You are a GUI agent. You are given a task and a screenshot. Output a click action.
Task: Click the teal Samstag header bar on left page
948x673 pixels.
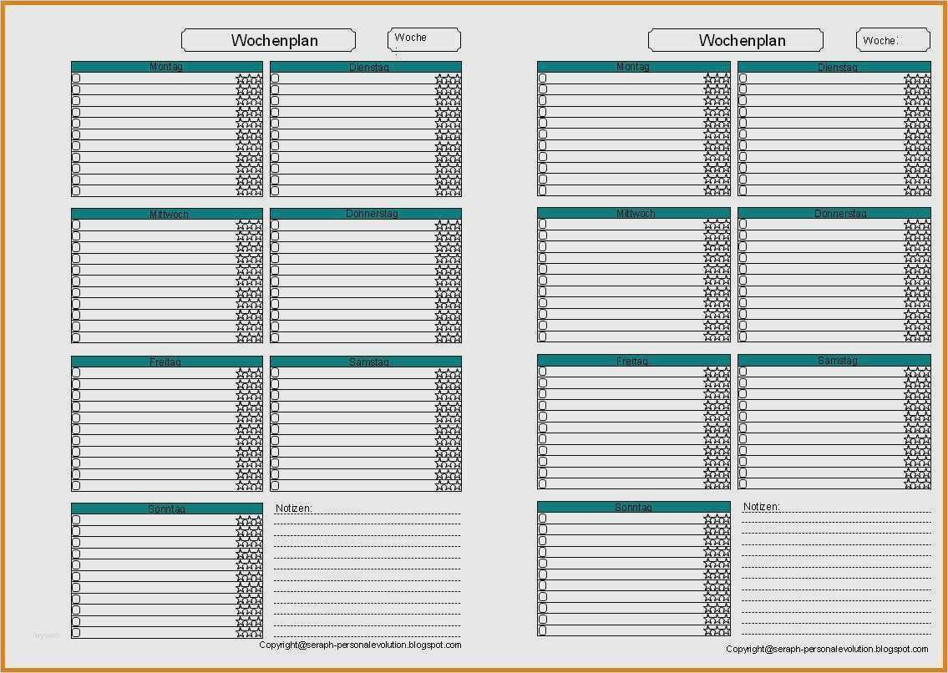[x=366, y=362]
